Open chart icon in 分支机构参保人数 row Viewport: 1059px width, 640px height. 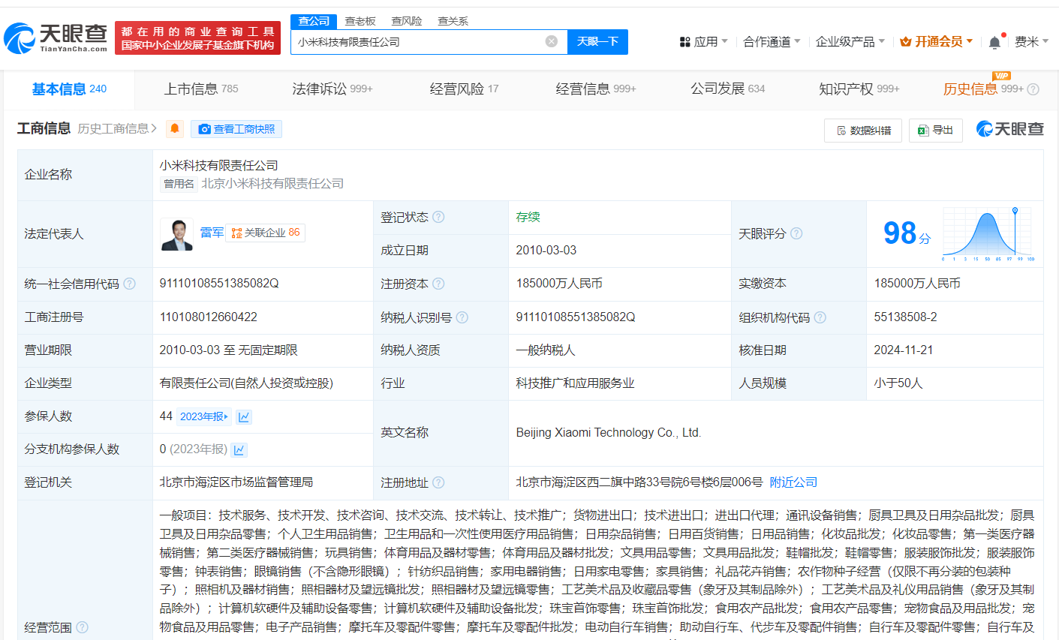pyautogui.click(x=239, y=449)
